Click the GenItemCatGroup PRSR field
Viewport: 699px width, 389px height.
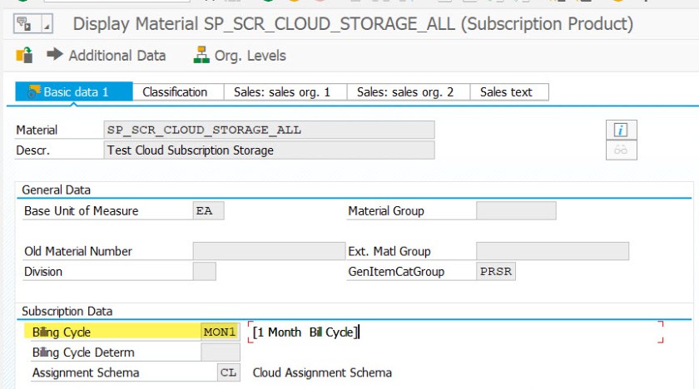tap(495, 271)
